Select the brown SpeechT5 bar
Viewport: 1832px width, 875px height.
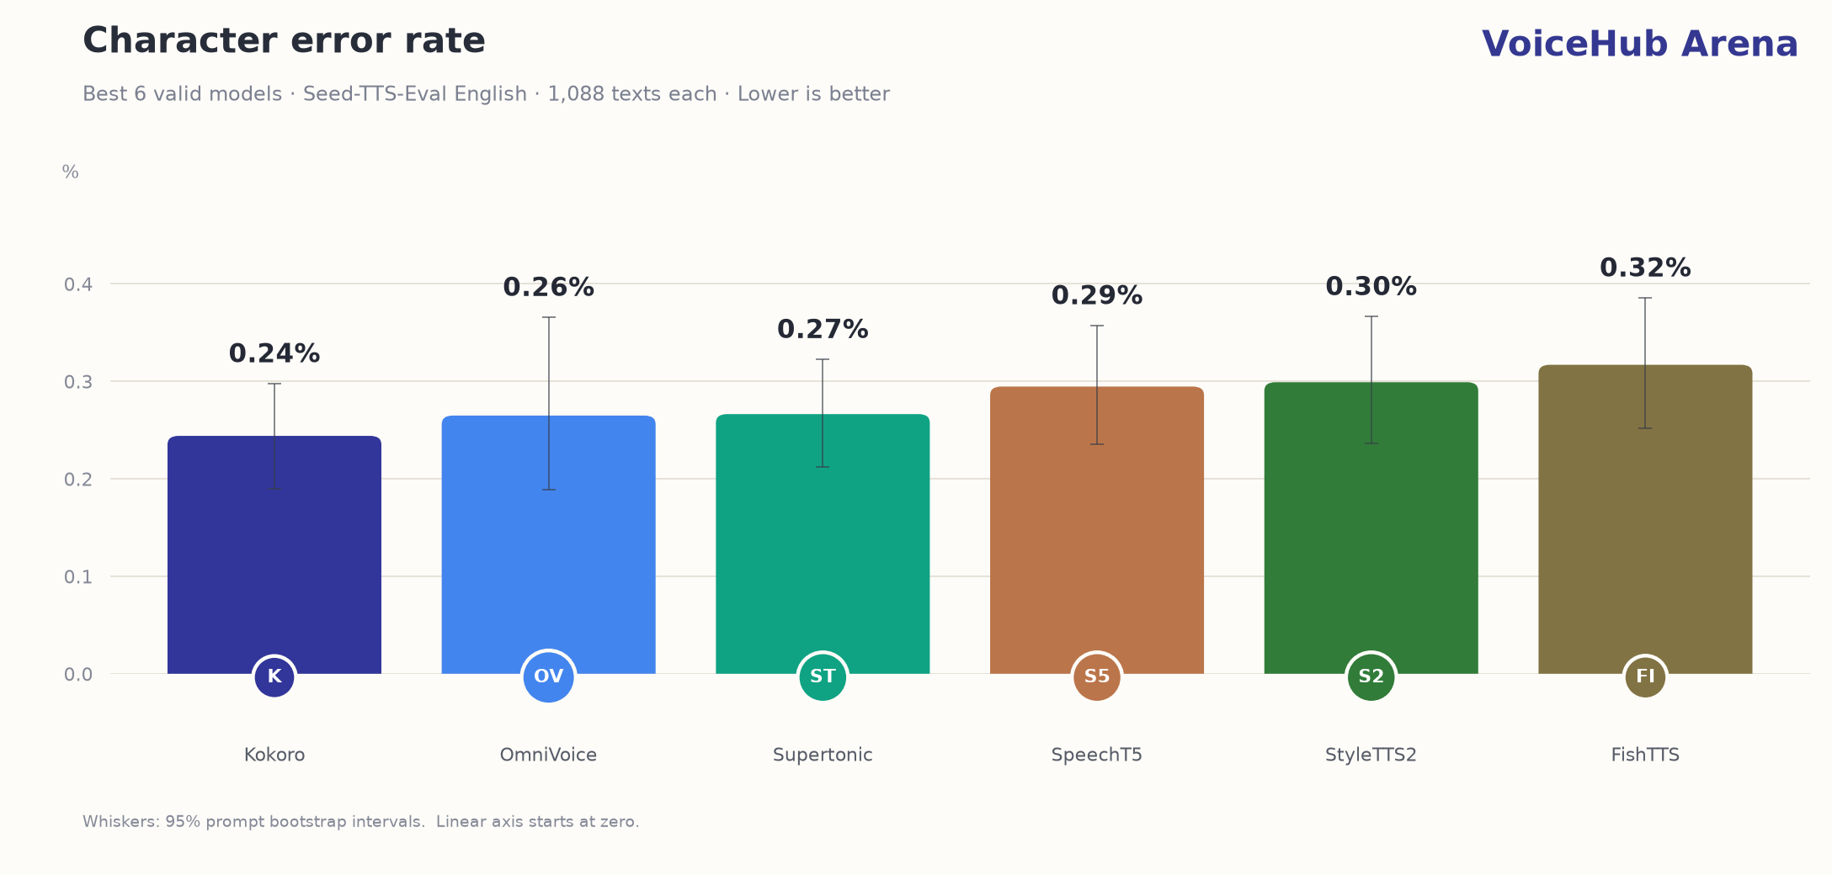[1097, 530]
